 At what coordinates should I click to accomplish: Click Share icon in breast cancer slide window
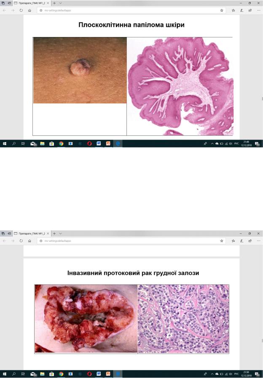(x=250, y=241)
